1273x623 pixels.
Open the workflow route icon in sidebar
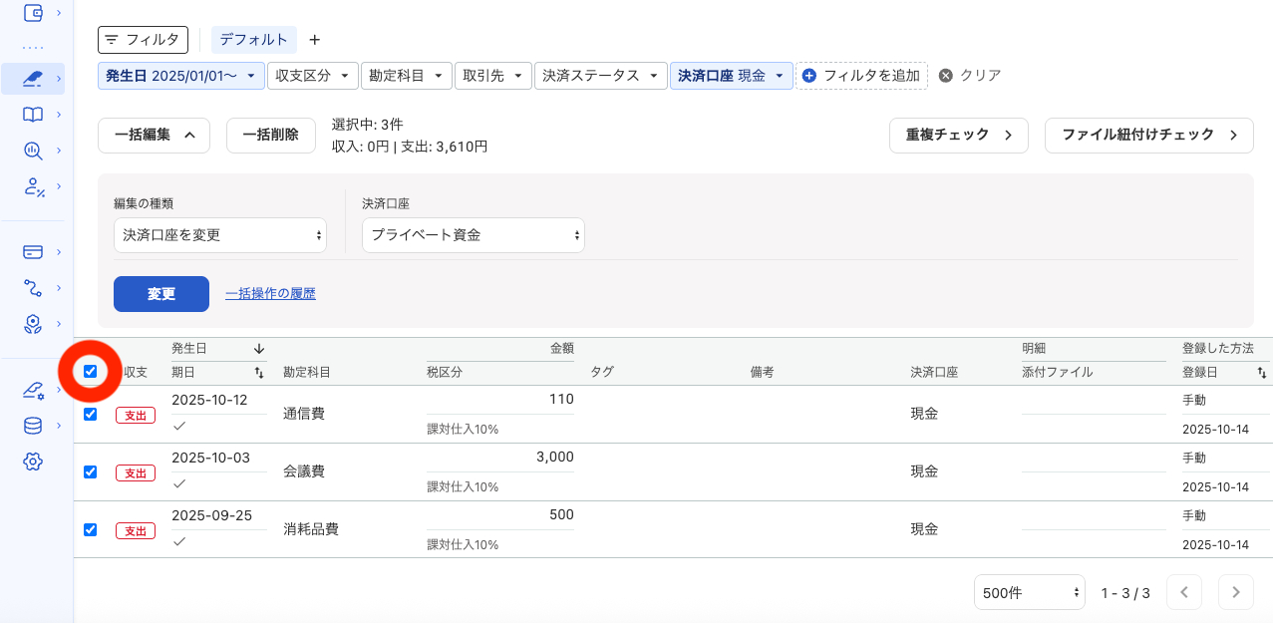pyautogui.click(x=33, y=288)
